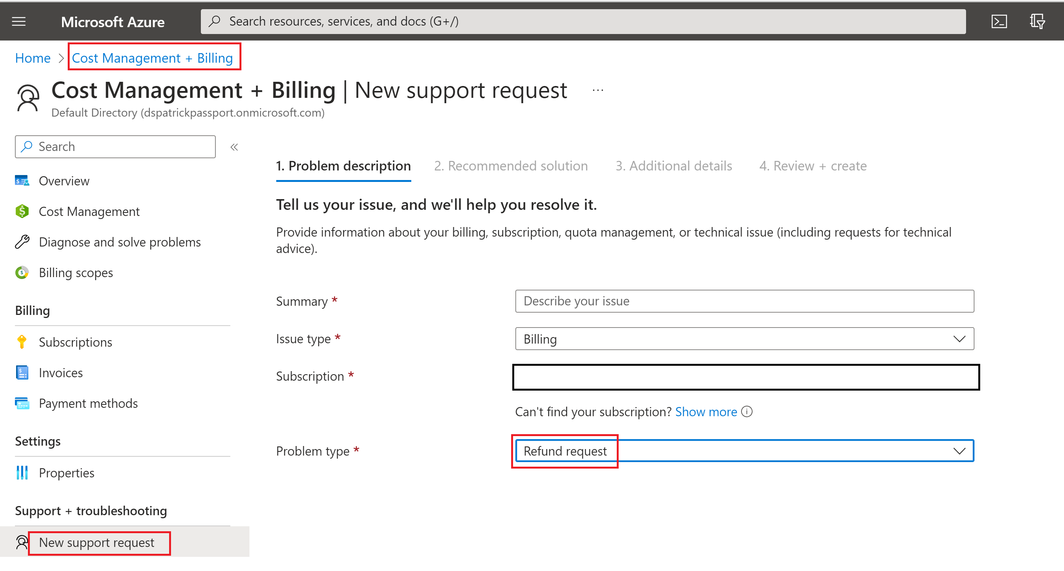Image resolution: width=1064 pixels, height=571 pixels.
Task: Open the hamburger portal menu
Action: tap(19, 21)
